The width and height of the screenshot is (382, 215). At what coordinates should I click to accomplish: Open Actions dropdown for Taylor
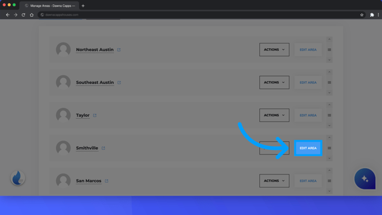click(274, 115)
